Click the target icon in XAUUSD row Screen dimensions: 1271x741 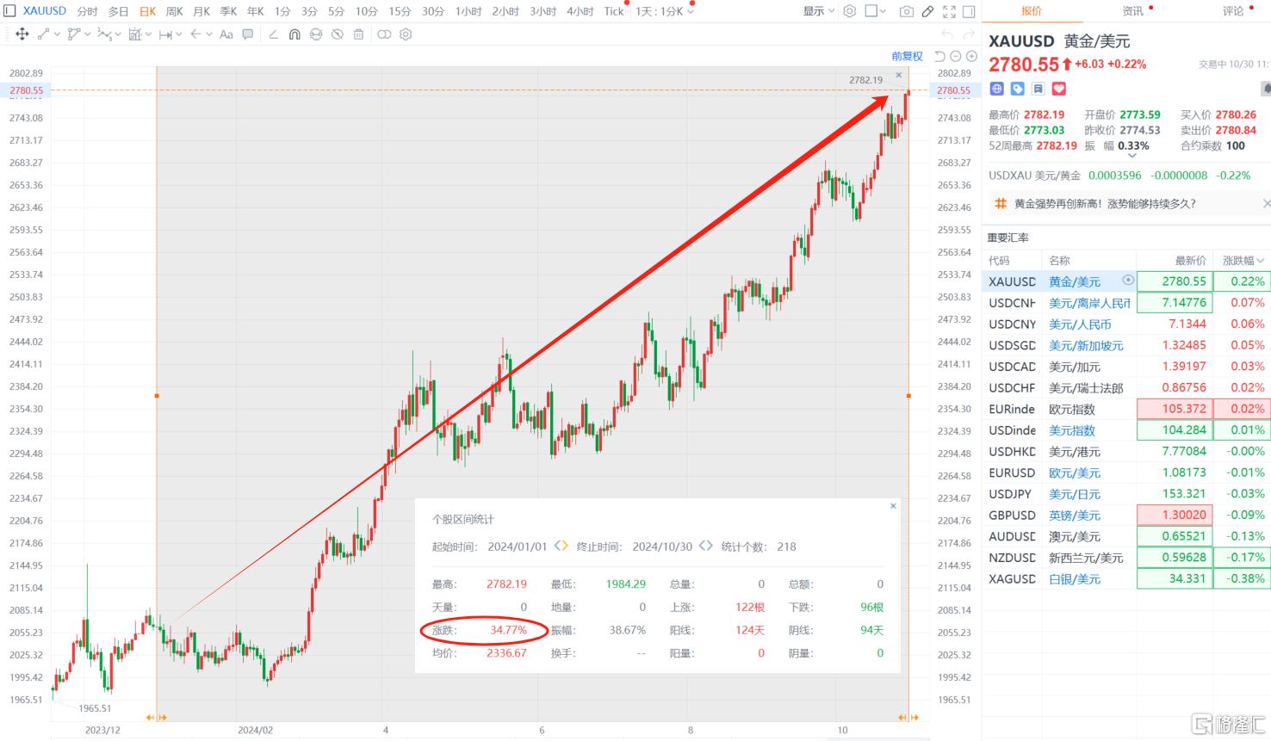click(1128, 281)
